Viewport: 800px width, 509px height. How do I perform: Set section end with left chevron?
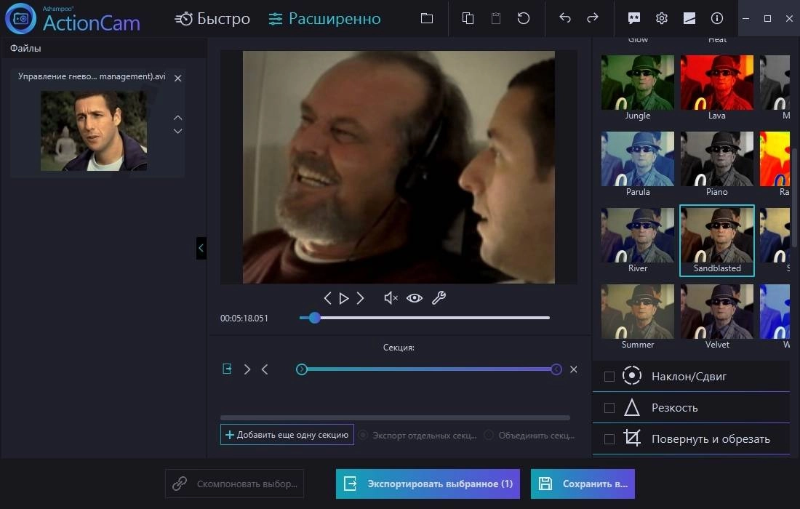[x=264, y=369]
